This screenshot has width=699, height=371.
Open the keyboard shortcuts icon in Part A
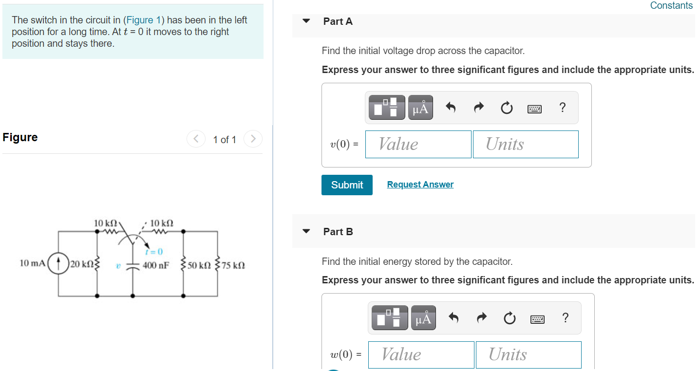click(534, 108)
